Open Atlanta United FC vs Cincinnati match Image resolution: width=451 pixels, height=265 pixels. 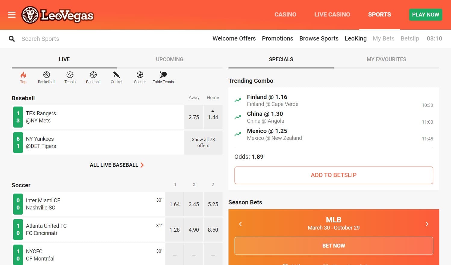pyautogui.click(x=89, y=230)
